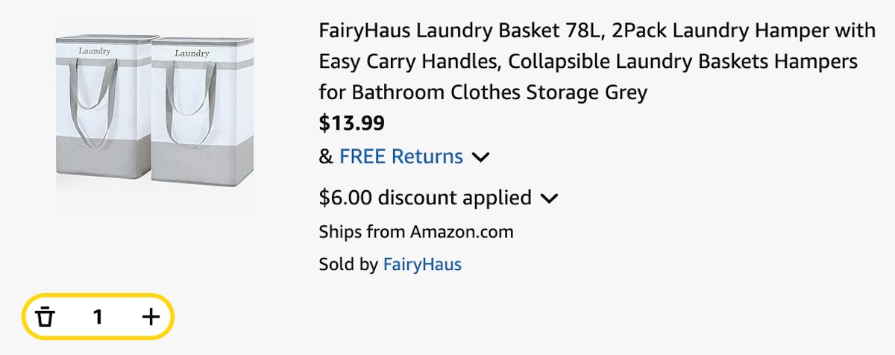The width and height of the screenshot is (895, 355).
Task: Click the $13.99 price
Action: click(352, 123)
